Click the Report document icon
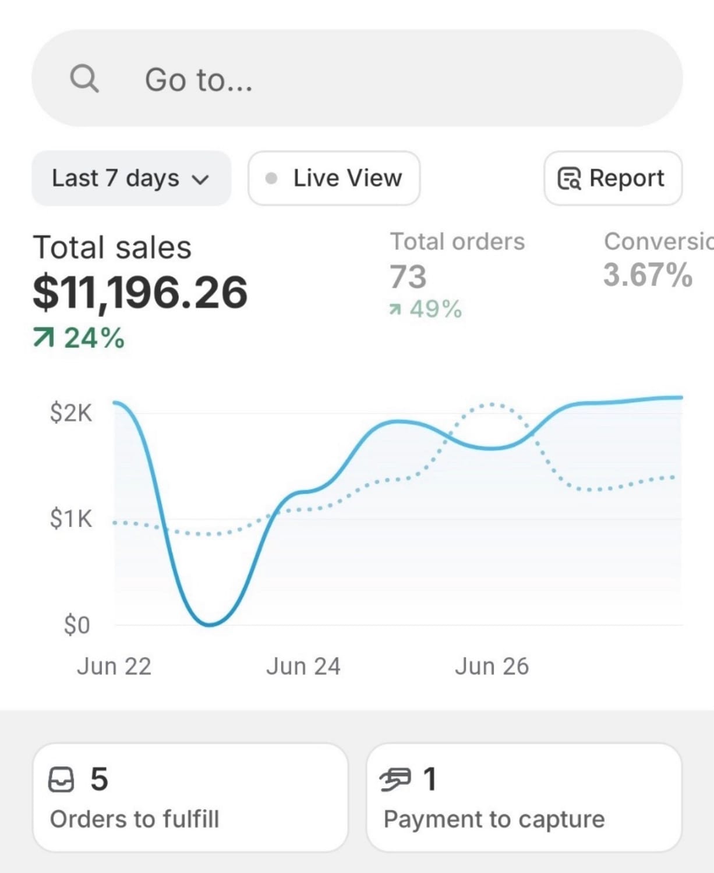Screen dimensions: 714x873 tap(569, 179)
